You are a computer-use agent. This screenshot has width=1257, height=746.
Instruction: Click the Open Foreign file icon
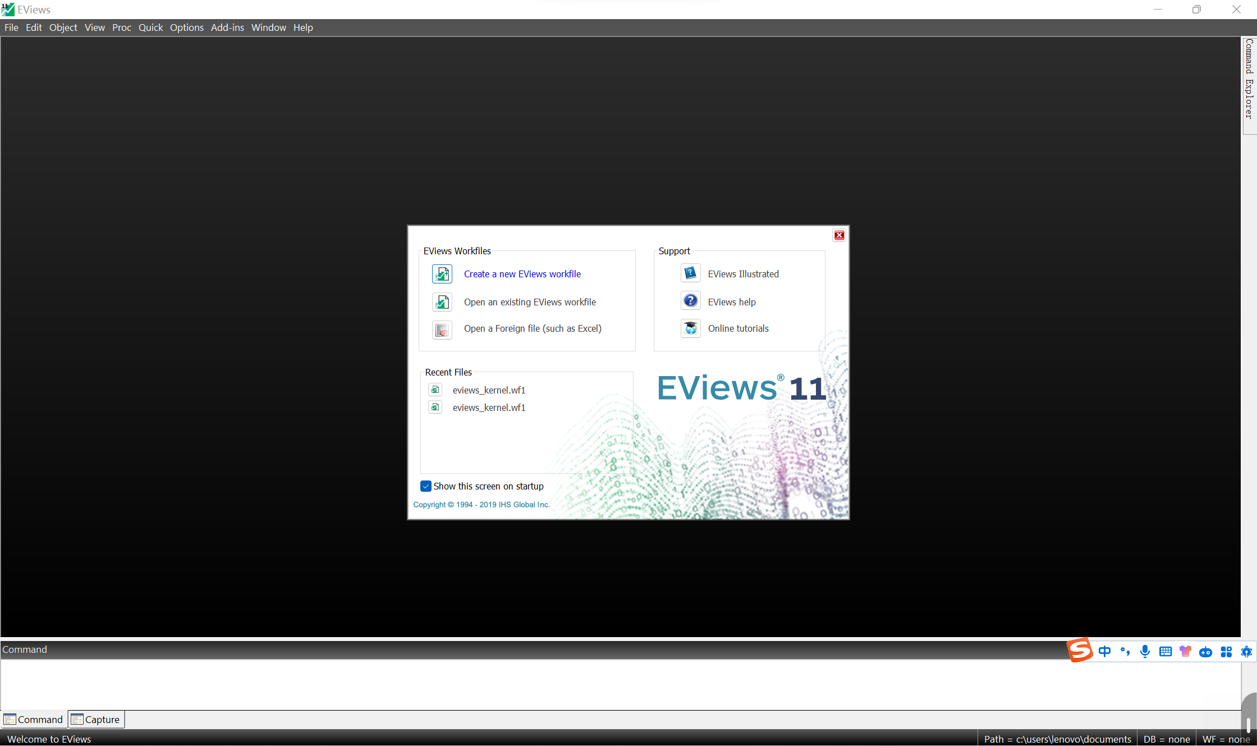coord(442,329)
